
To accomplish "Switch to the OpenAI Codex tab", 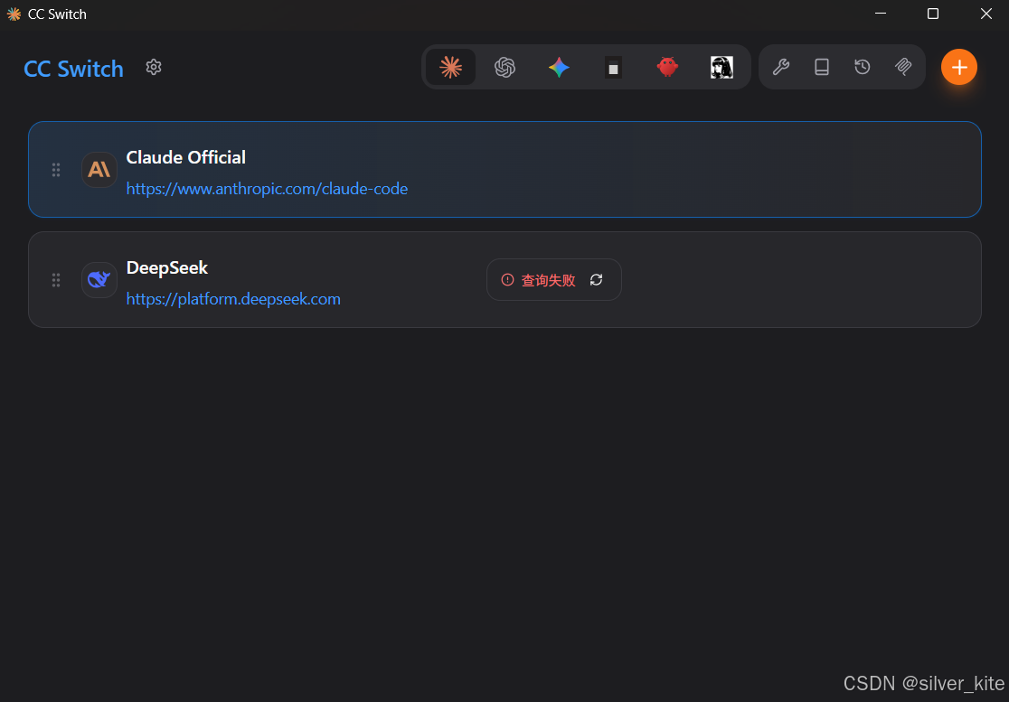I will (x=505, y=67).
